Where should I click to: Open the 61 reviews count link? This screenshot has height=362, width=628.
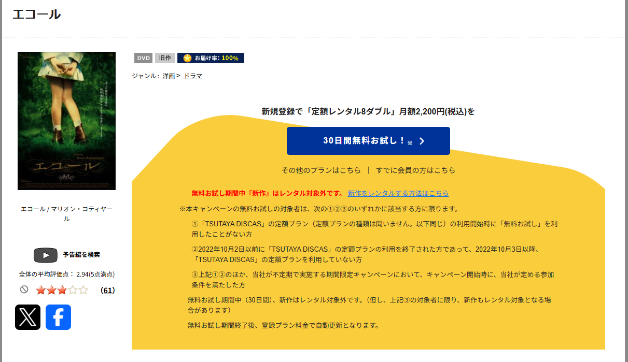click(108, 290)
